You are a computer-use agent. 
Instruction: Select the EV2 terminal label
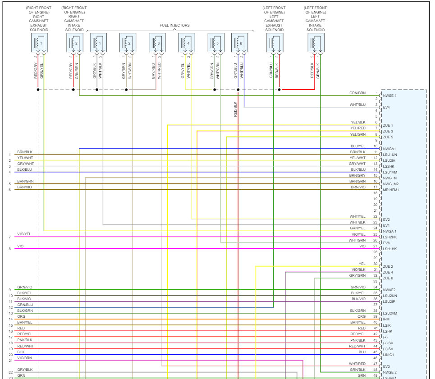386,219
